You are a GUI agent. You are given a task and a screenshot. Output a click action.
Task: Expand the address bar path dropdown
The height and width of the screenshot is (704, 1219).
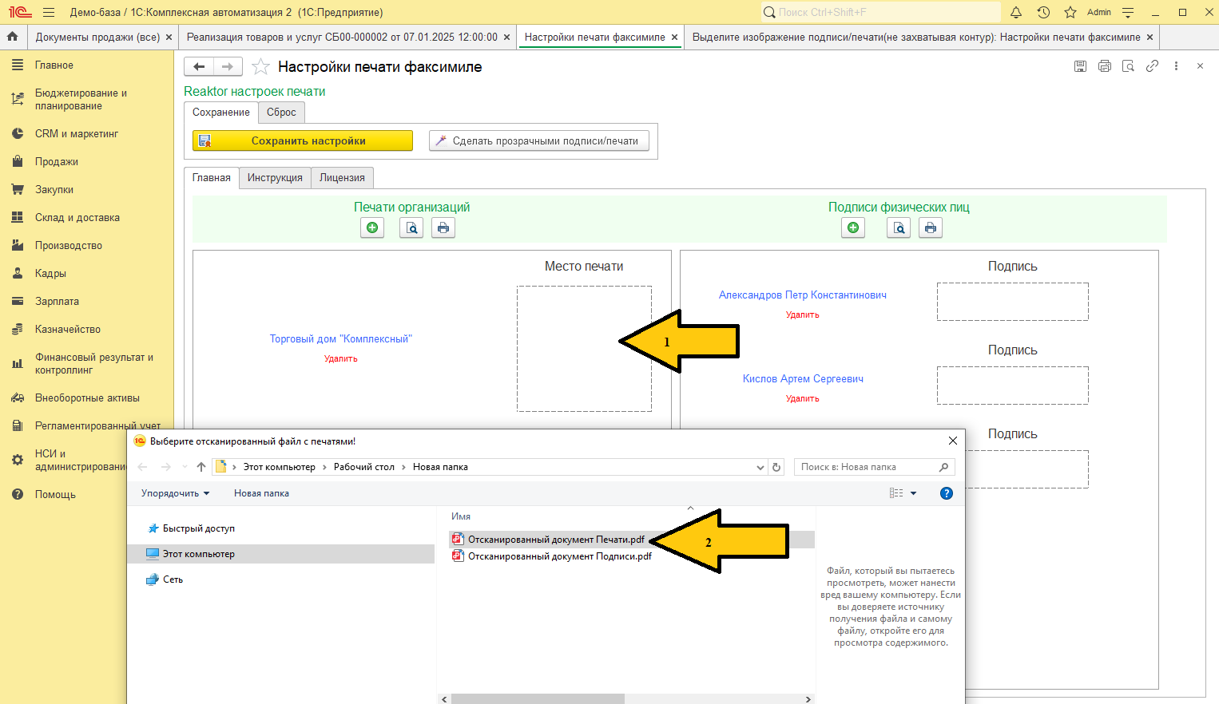coord(760,467)
